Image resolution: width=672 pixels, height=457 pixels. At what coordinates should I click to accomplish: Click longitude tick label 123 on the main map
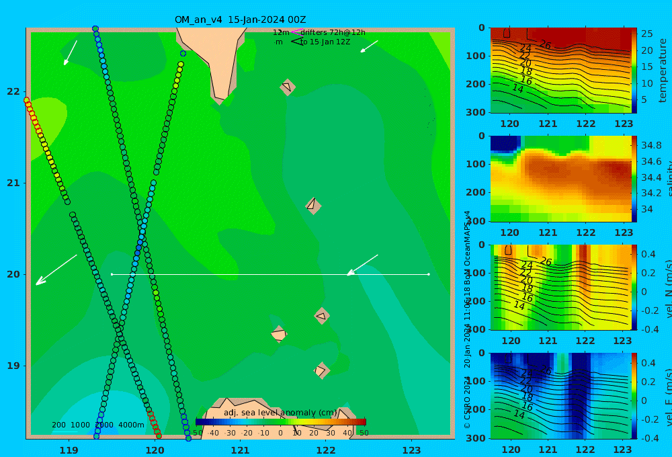click(411, 450)
